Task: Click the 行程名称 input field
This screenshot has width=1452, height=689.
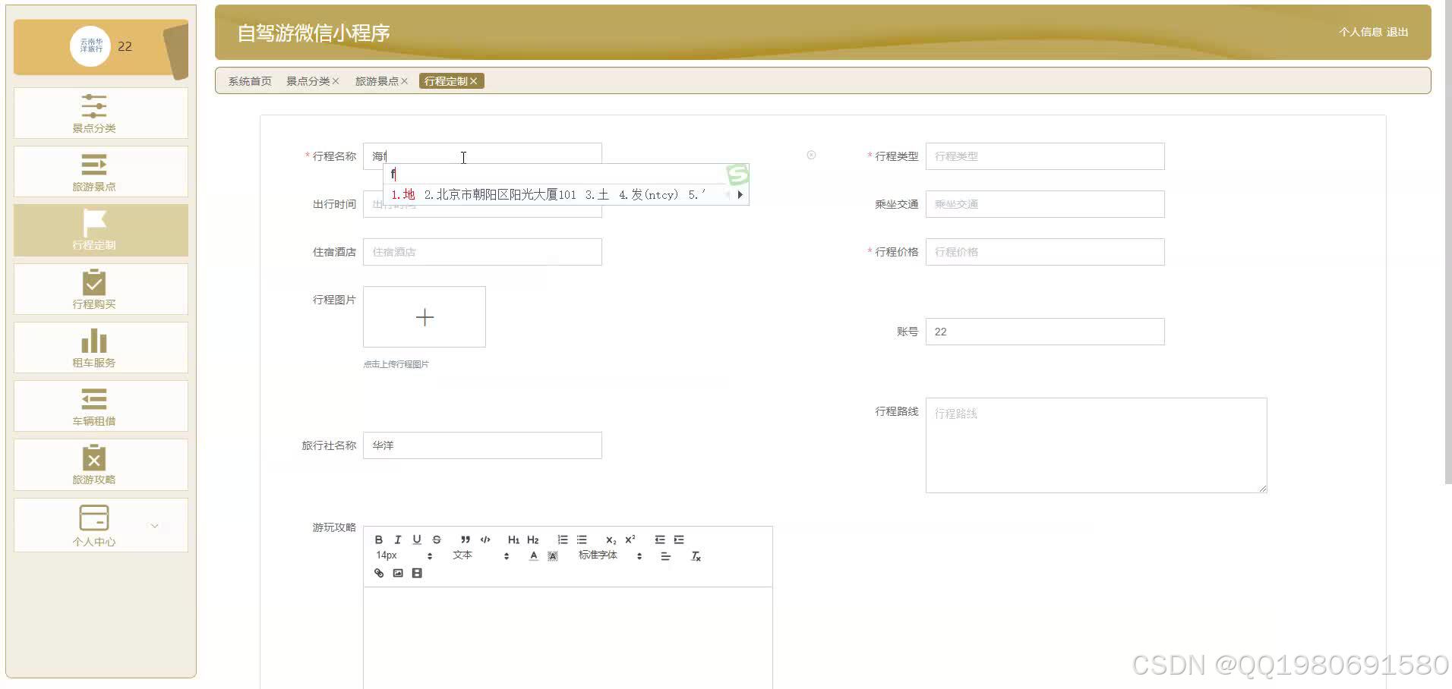Action: coord(482,156)
